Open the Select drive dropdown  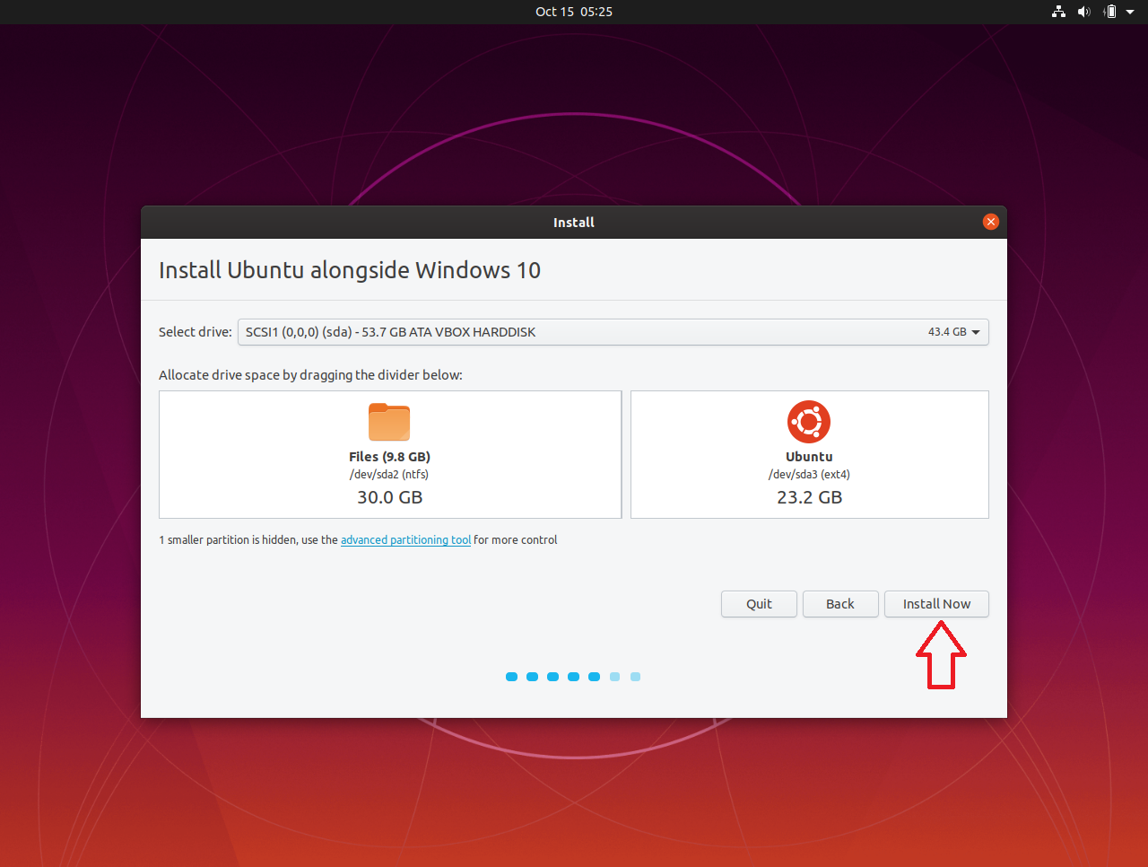point(613,332)
